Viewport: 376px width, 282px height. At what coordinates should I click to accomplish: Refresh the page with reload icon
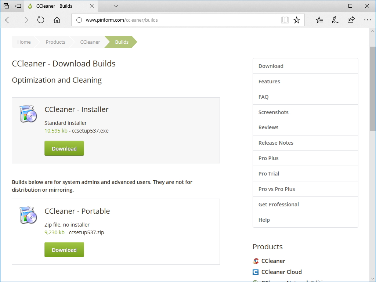click(40, 20)
